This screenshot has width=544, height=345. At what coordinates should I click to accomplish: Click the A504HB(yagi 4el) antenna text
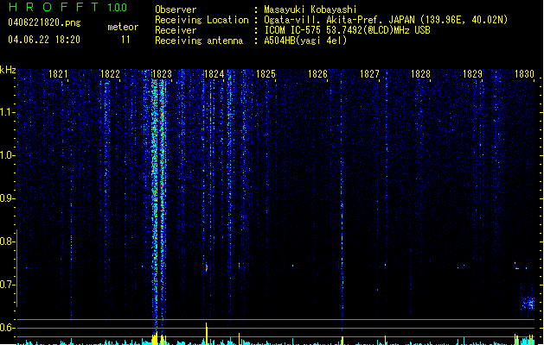(305, 41)
